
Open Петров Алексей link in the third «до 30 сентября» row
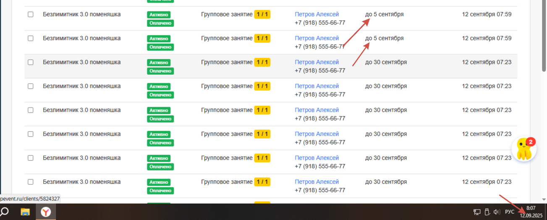(x=317, y=110)
